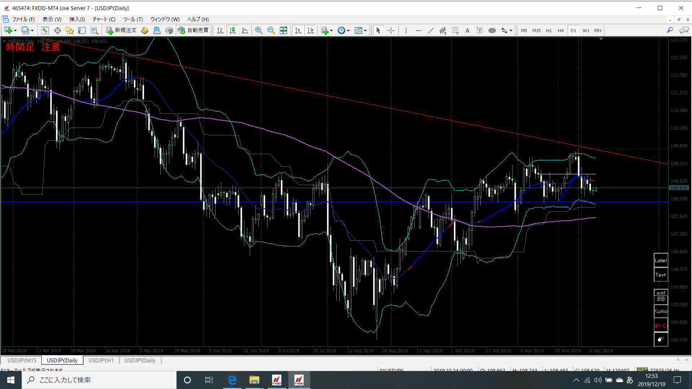
Task: Select the text A tool
Action: click(467, 31)
